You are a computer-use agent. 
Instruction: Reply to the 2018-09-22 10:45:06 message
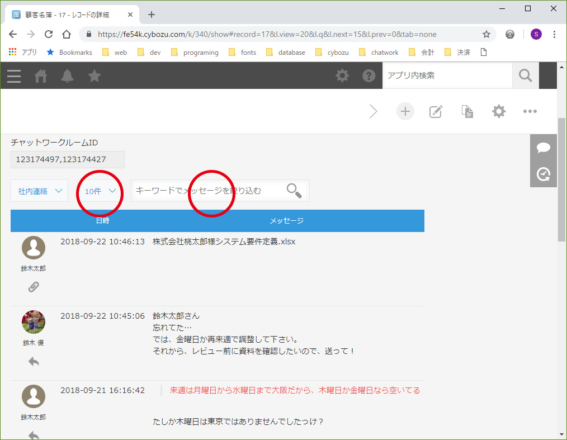pyautogui.click(x=33, y=361)
